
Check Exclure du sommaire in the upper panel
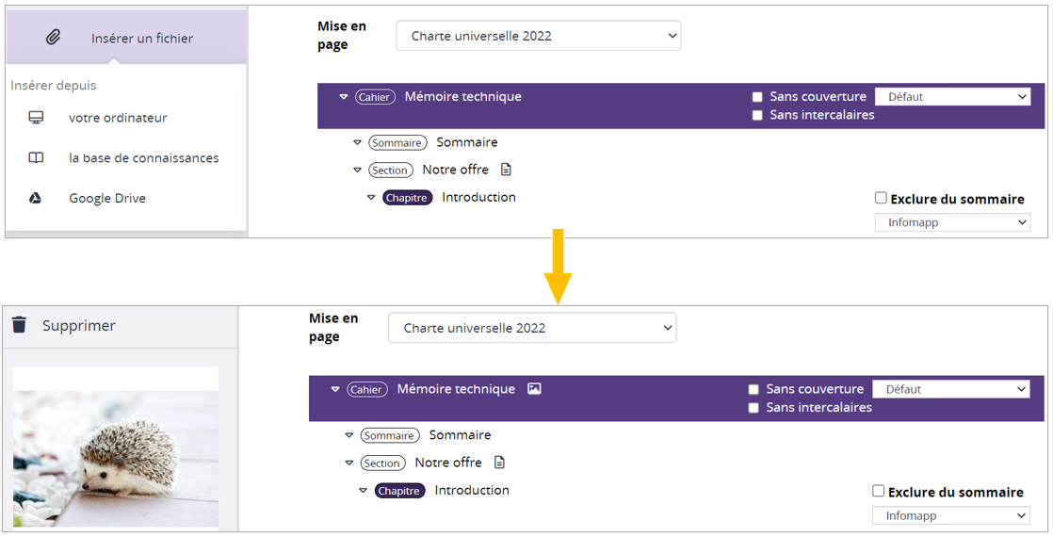tap(881, 198)
